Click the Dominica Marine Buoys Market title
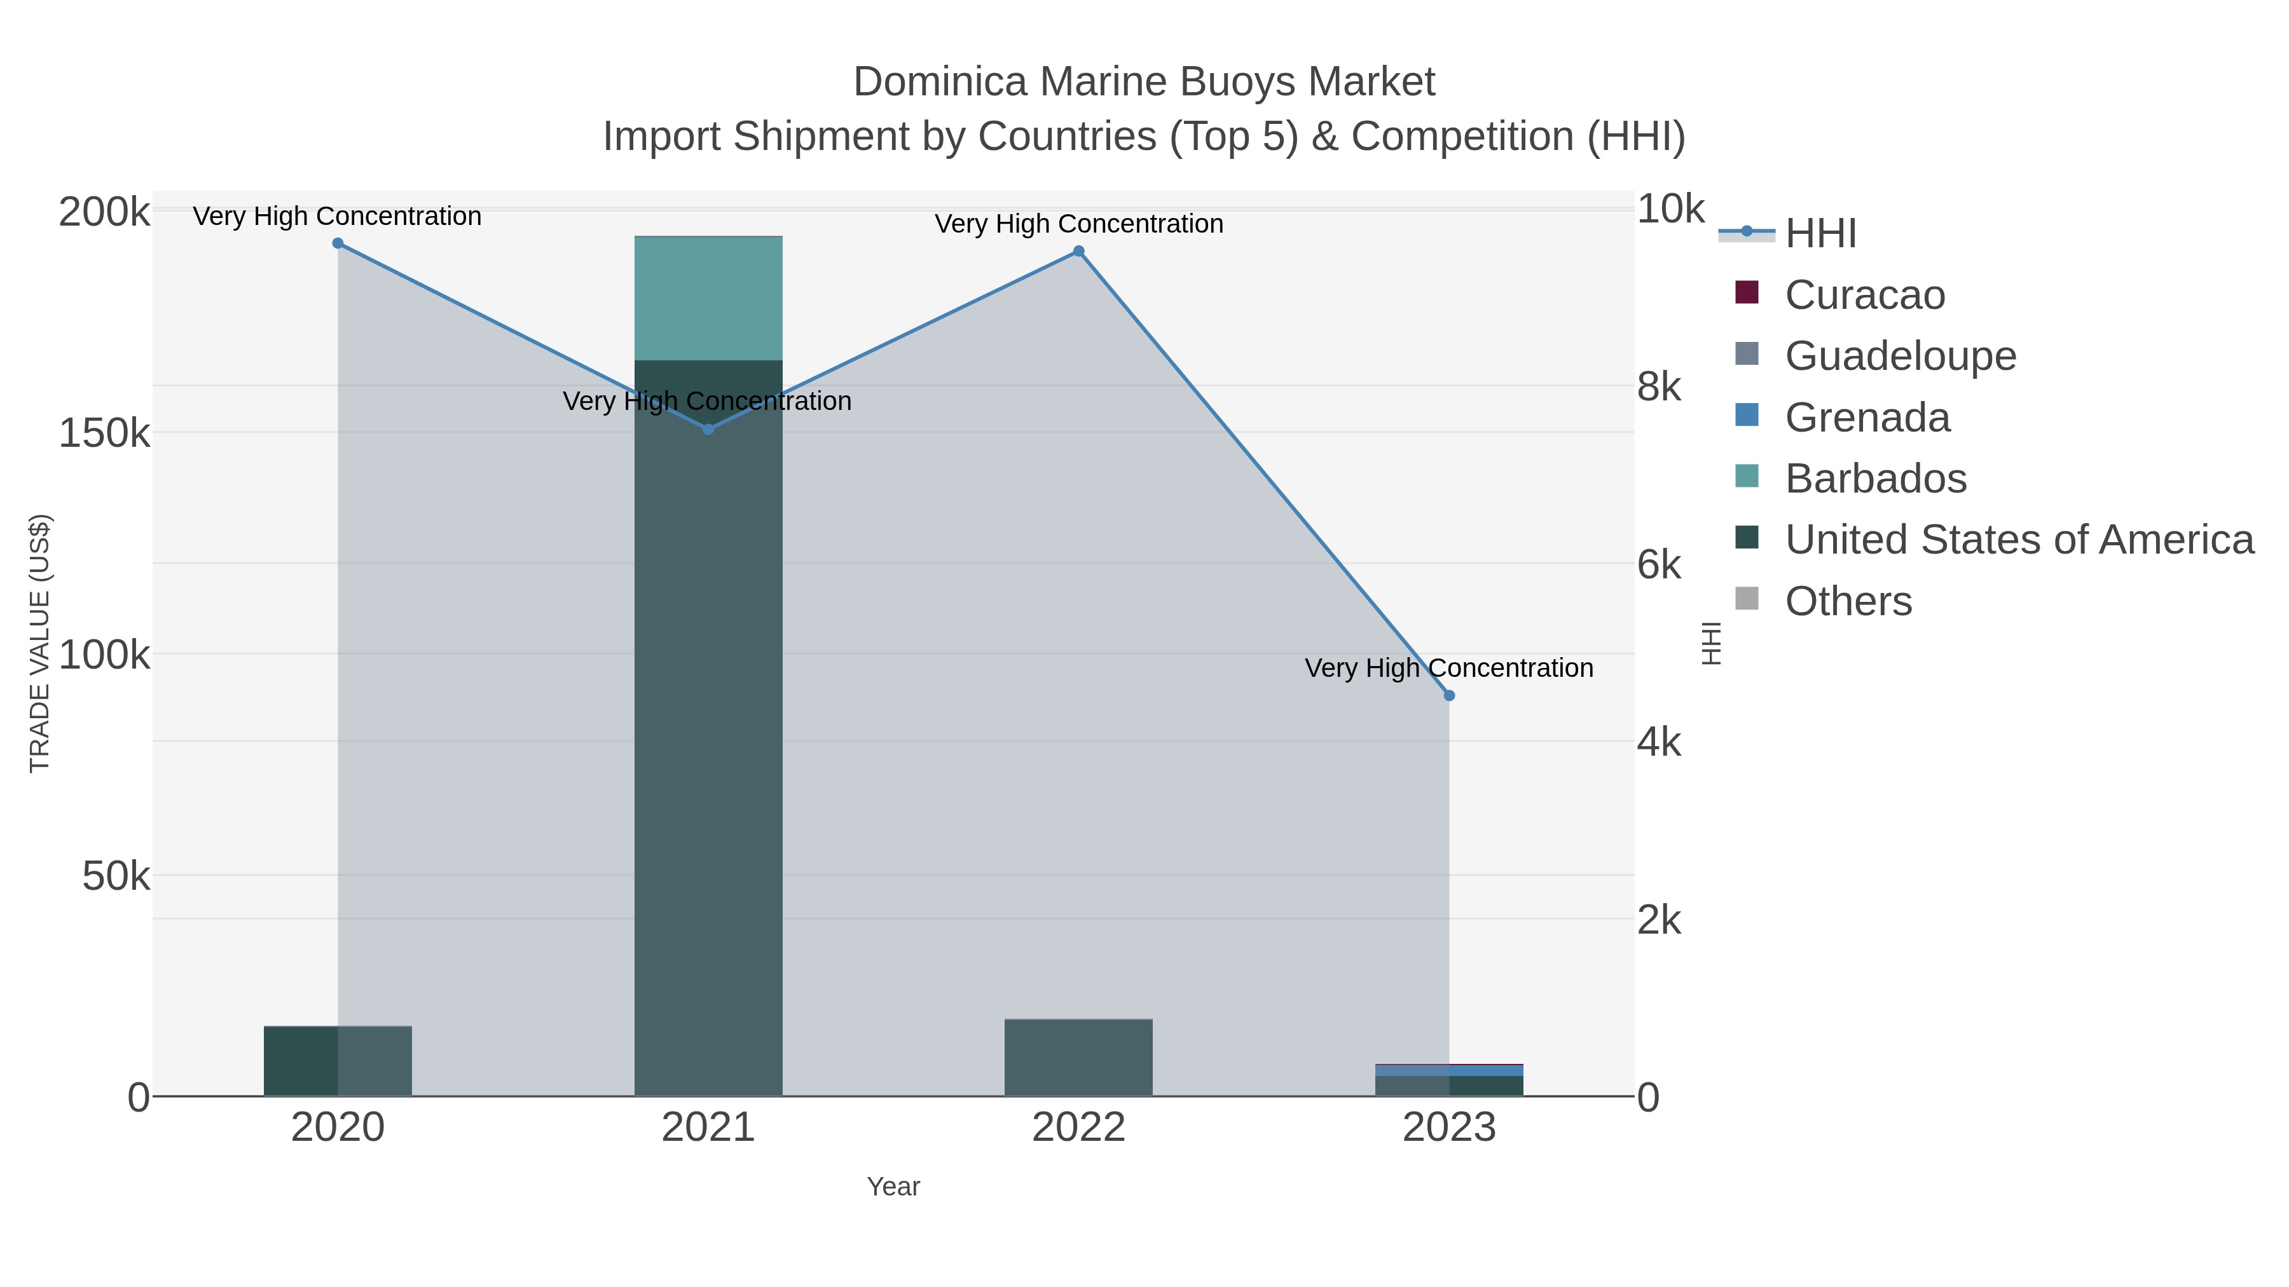This screenshot has width=2289, height=1287. (1144, 82)
